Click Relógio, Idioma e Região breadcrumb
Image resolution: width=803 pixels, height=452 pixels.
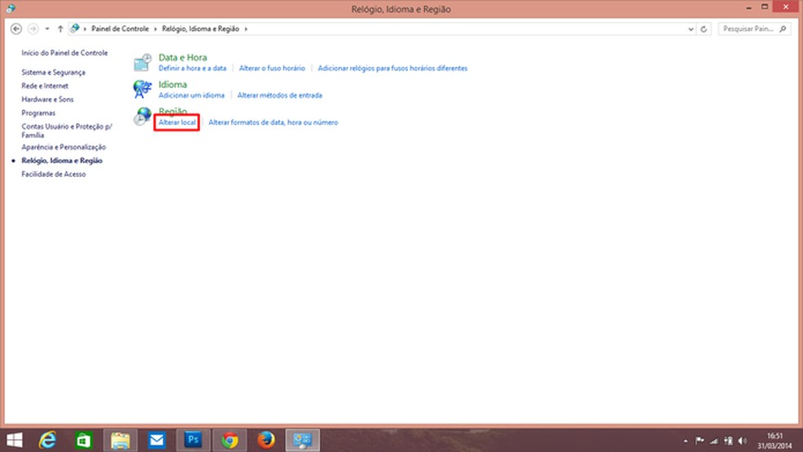point(201,29)
